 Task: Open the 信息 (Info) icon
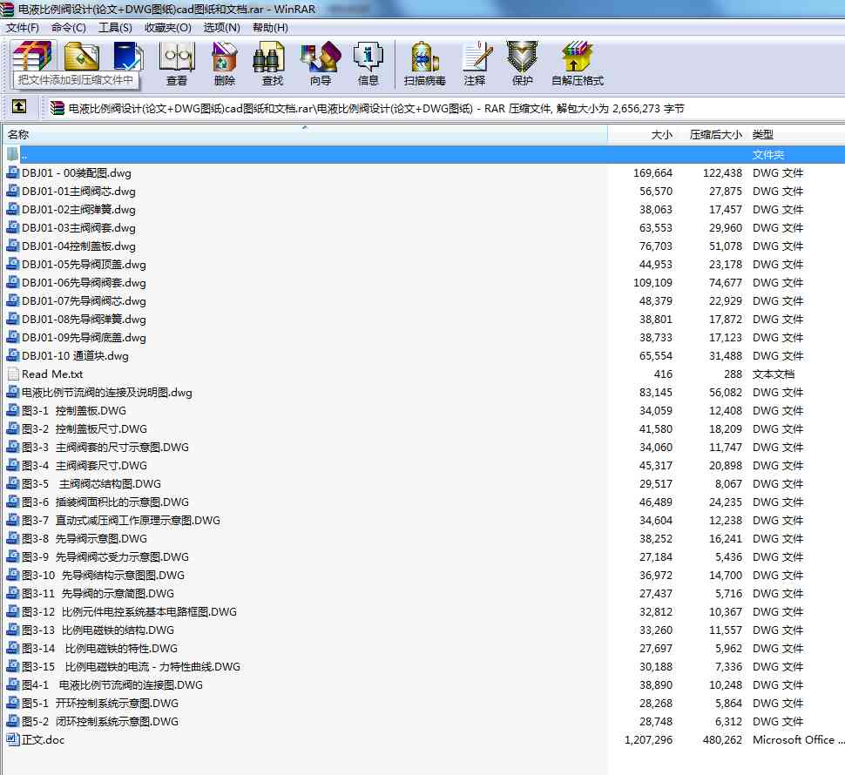368,63
